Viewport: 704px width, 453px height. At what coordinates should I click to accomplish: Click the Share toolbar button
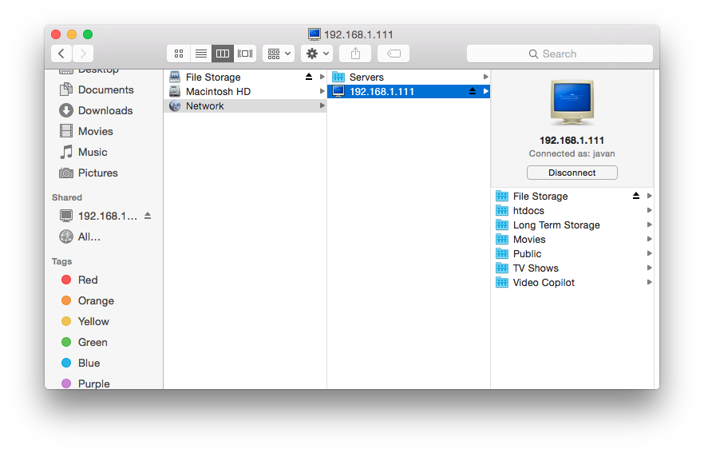point(355,54)
